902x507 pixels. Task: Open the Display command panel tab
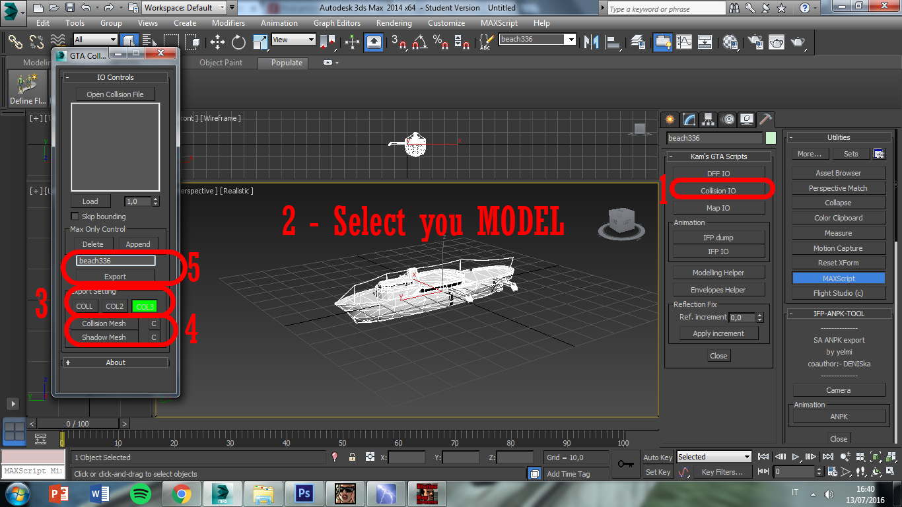coord(747,119)
